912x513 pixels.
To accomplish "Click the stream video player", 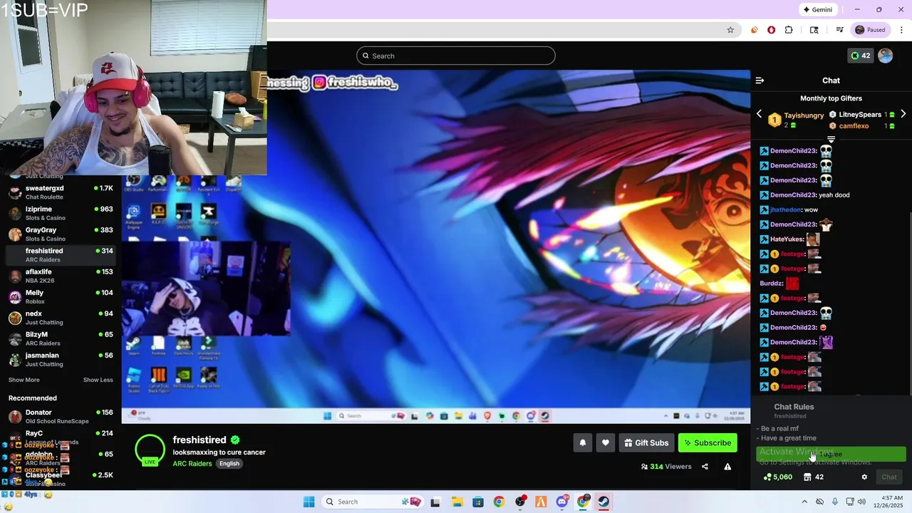I will (x=436, y=247).
